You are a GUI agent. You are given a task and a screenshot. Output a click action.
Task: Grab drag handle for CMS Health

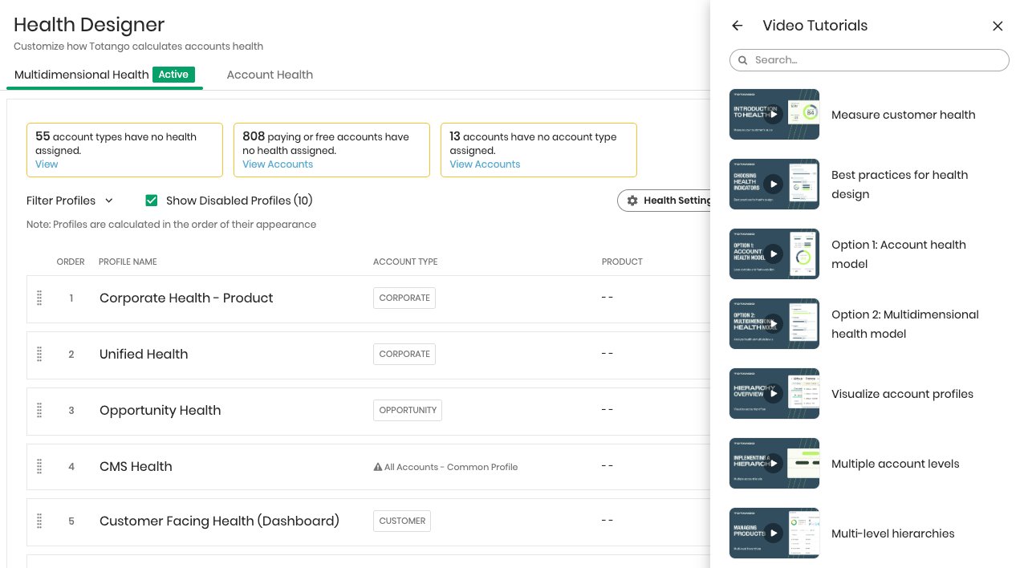pos(39,466)
